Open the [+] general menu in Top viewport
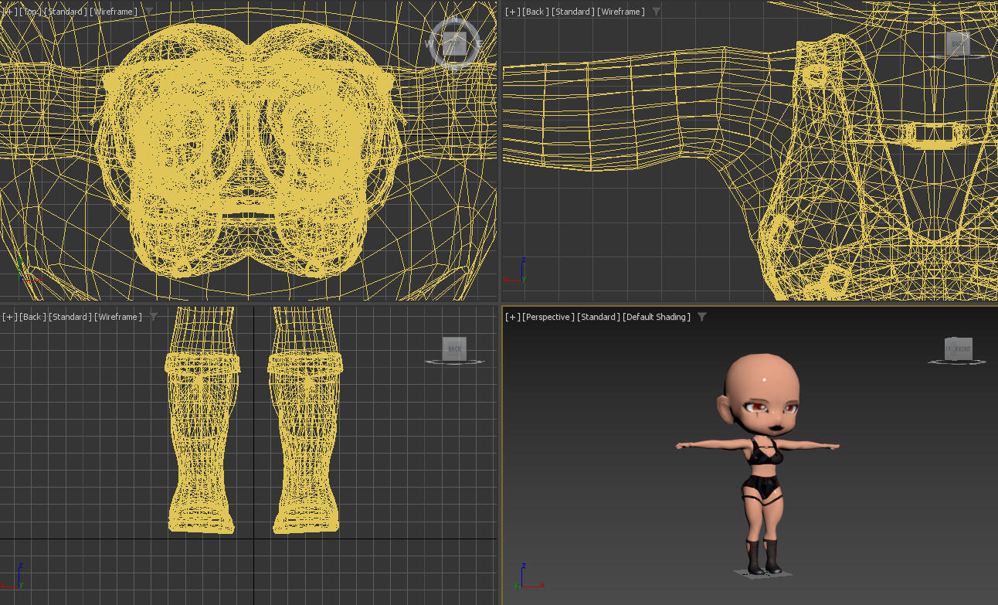 tap(9, 12)
